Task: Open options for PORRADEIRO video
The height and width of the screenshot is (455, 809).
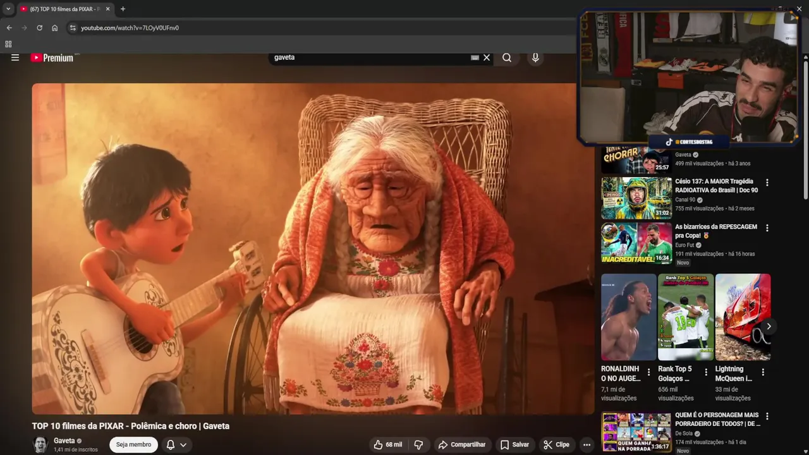Action: click(x=767, y=416)
